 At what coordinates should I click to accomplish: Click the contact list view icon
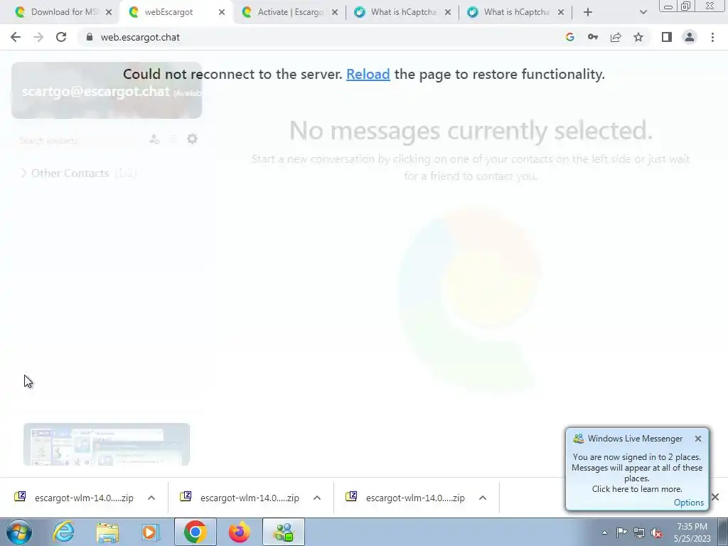(x=173, y=139)
